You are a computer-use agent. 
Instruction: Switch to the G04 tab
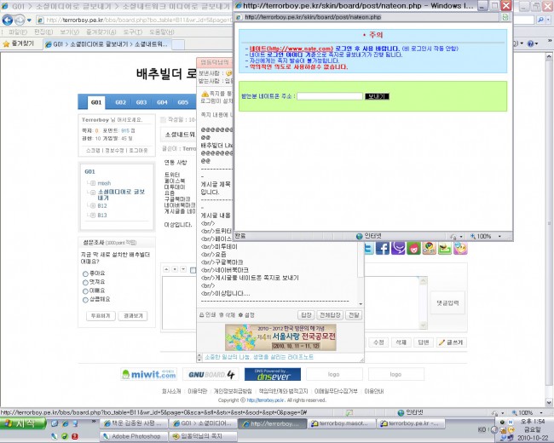click(x=162, y=102)
